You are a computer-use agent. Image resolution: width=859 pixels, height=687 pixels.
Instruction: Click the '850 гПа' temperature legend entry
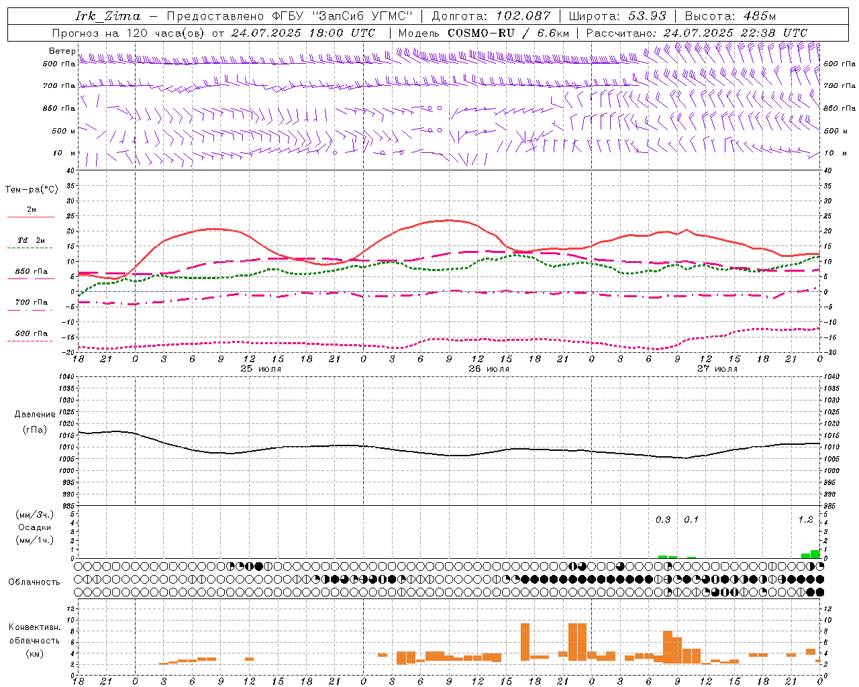pos(31,272)
